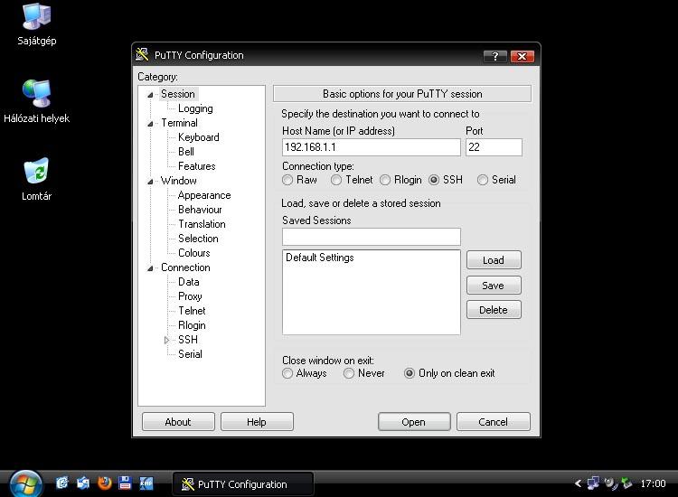Click the PuTTY Configuration taskbar button

click(242, 484)
